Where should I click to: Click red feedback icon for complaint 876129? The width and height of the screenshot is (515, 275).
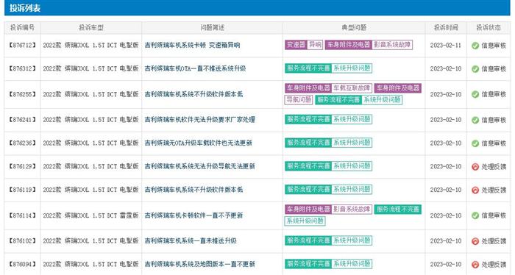pyautogui.click(x=475, y=167)
